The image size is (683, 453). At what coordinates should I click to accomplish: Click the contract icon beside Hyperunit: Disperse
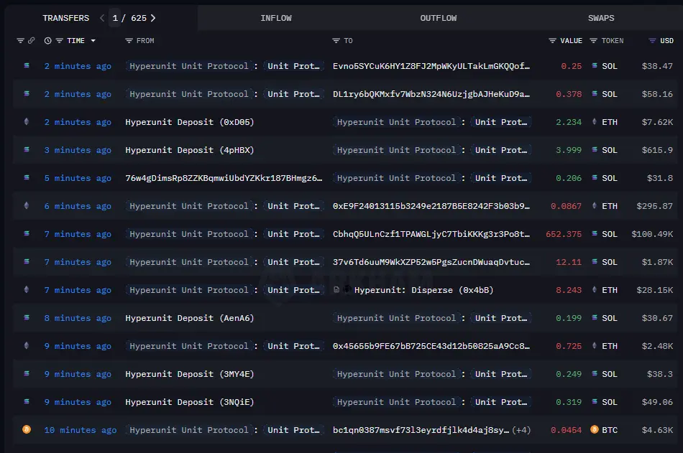pos(336,290)
